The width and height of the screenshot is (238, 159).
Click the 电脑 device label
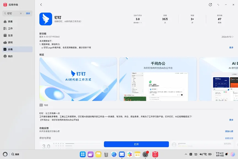(x=44, y=105)
